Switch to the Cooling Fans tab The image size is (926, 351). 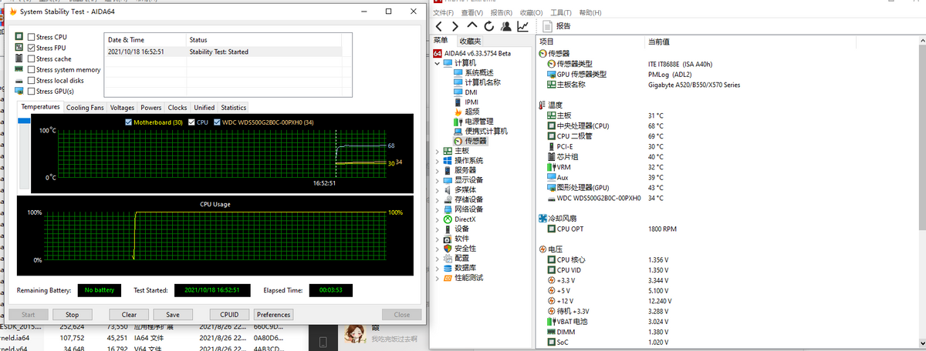85,108
